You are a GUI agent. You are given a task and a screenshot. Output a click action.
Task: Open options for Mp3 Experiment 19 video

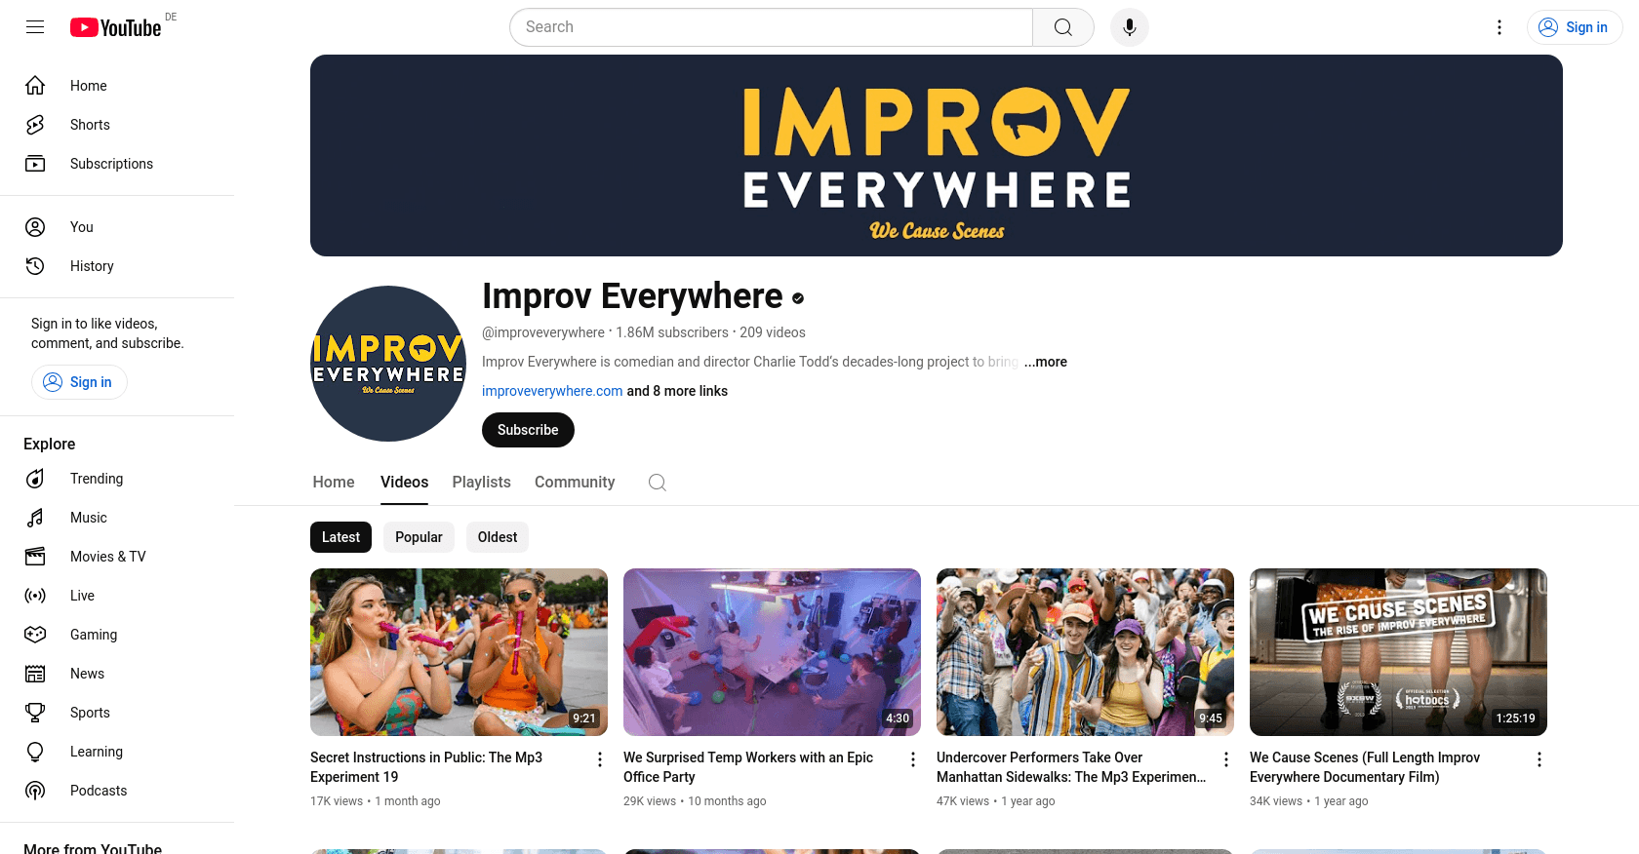click(600, 759)
